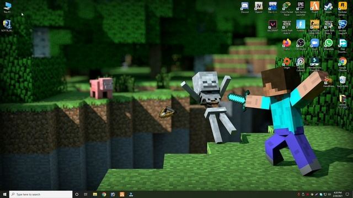This screenshot has height=198, width=353.
Task: Select the HandBrake desktop icon
Action: (329, 81)
